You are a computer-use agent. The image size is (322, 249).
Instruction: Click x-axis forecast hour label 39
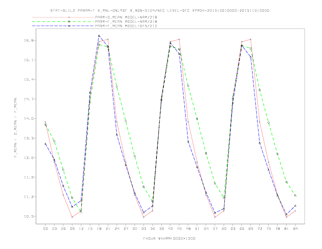click(x=162, y=229)
